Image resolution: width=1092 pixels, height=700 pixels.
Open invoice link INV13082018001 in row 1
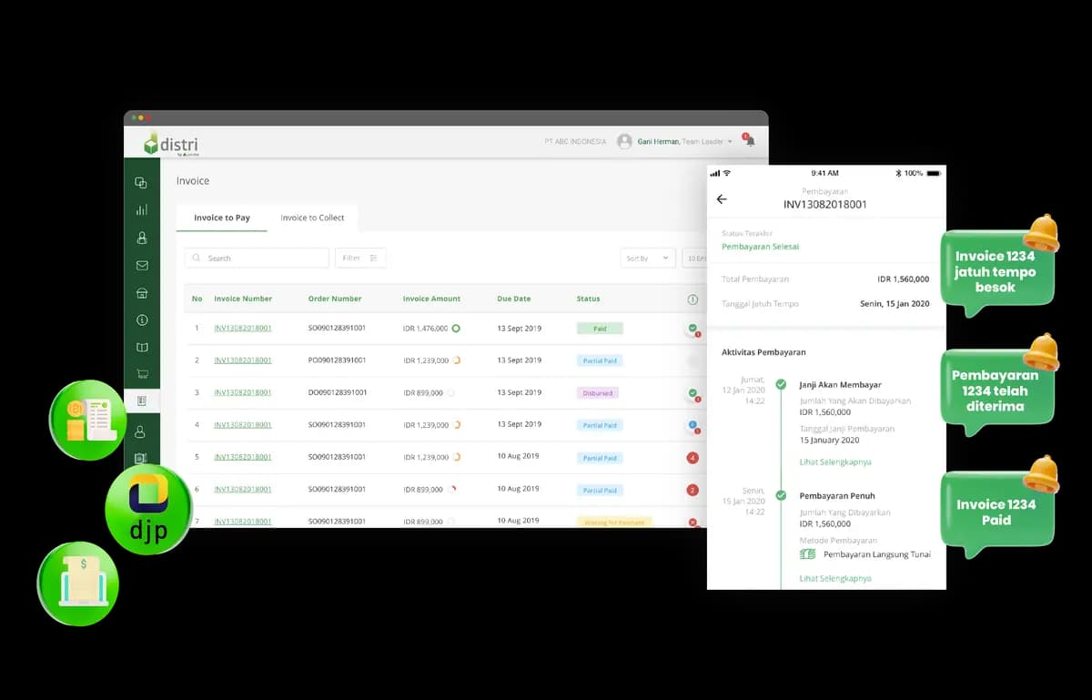(x=243, y=328)
